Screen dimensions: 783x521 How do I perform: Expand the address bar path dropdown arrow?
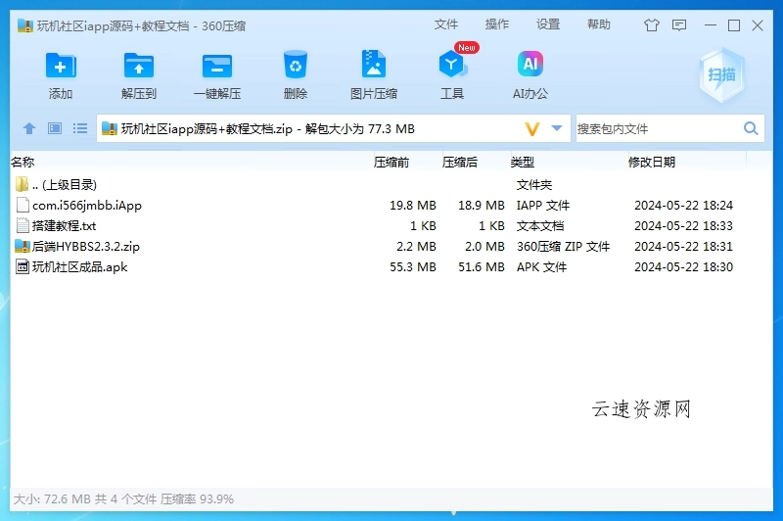click(557, 128)
